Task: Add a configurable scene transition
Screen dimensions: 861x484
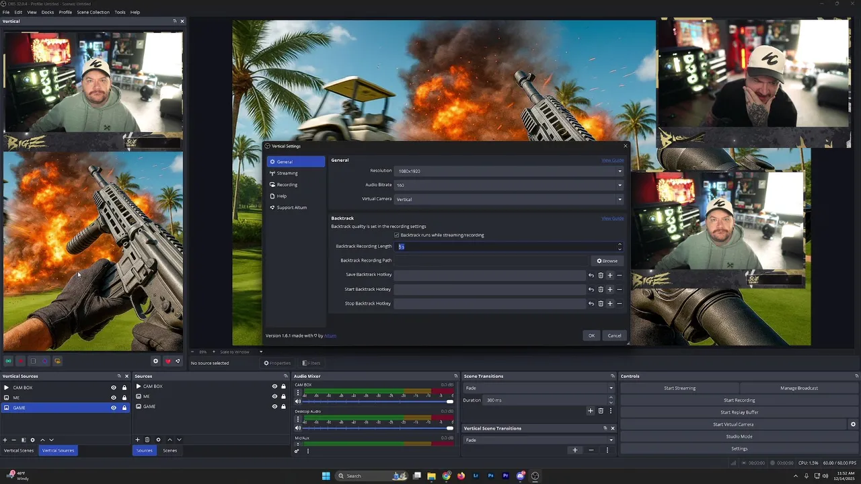Action: click(x=591, y=411)
